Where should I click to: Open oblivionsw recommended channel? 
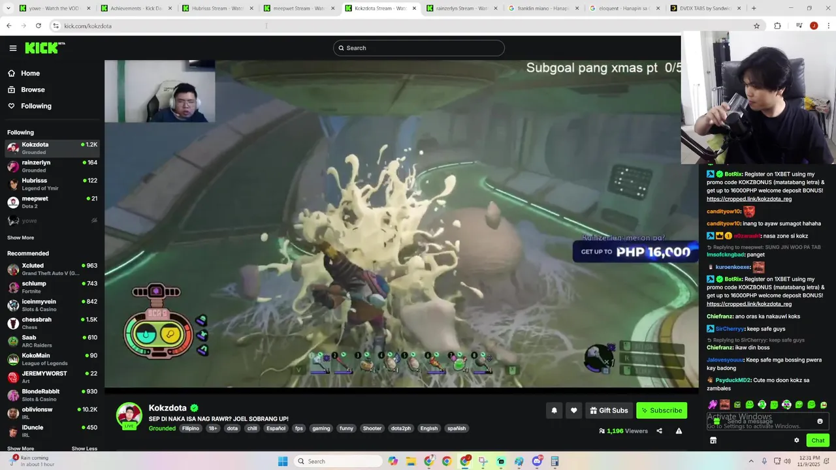(x=52, y=413)
